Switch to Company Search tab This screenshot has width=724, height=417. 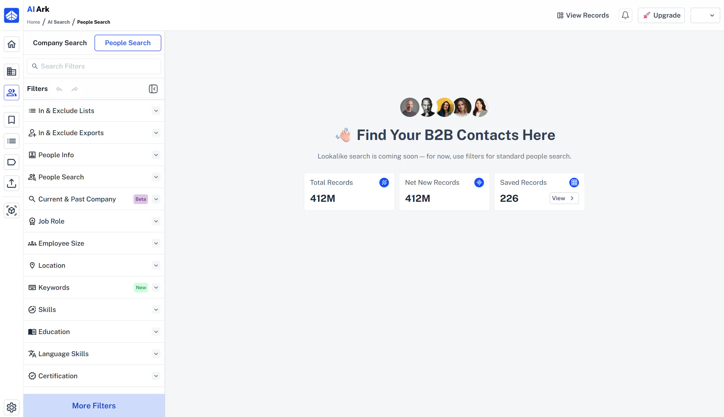click(60, 43)
